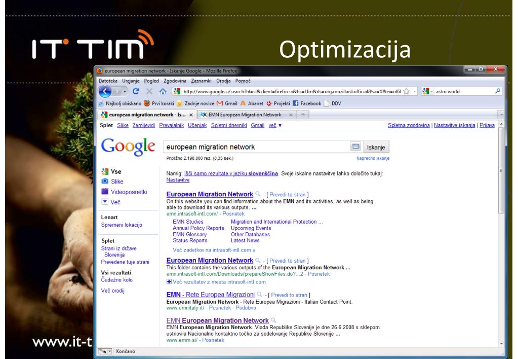Open the status bar icon dropdown arrow
518x359 pixels.
(x=110, y=351)
